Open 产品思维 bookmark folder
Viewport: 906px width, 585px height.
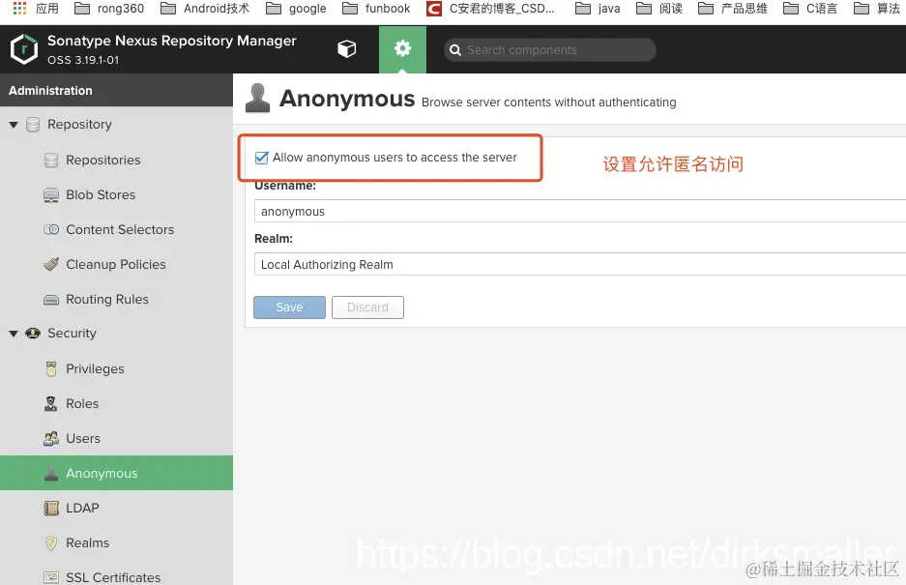pyautogui.click(x=733, y=9)
